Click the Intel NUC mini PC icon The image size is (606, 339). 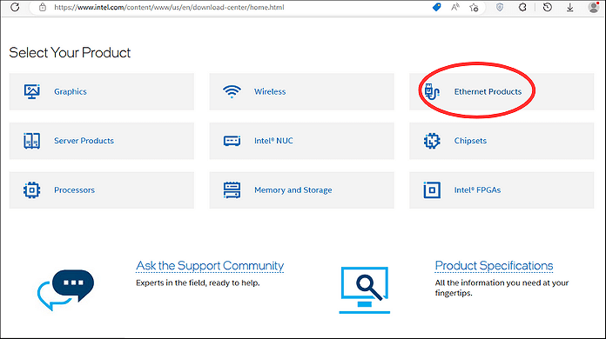tap(232, 141)
